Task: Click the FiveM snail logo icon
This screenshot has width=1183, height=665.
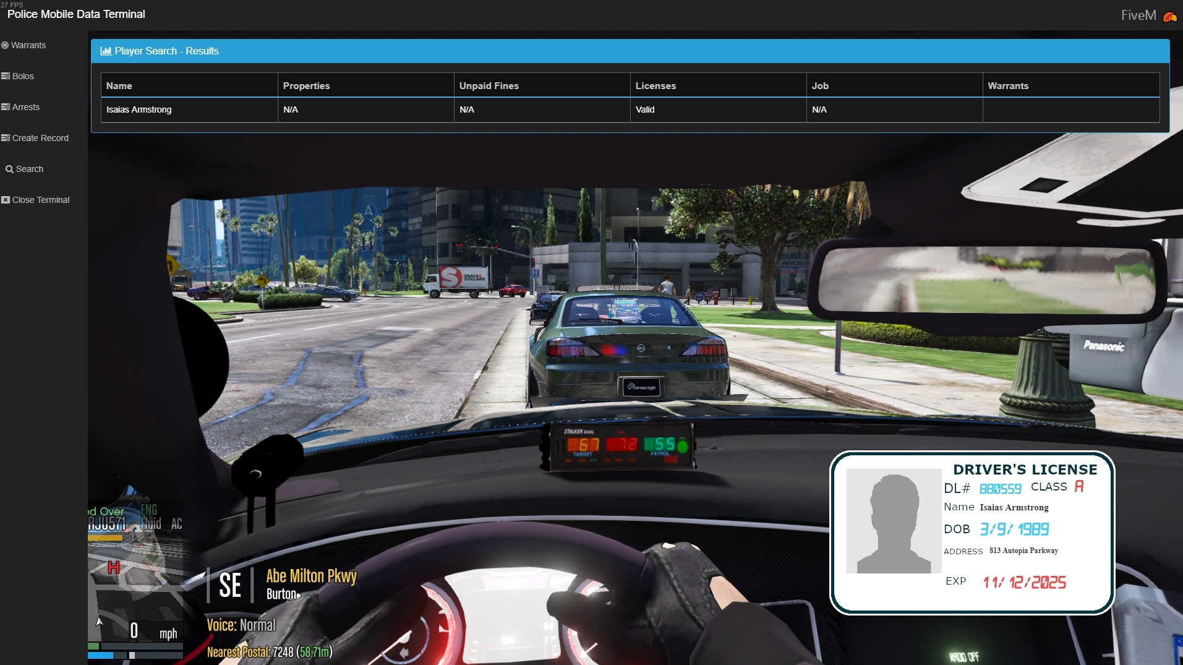Action: pyautogui.click(x=1170, y=15)
